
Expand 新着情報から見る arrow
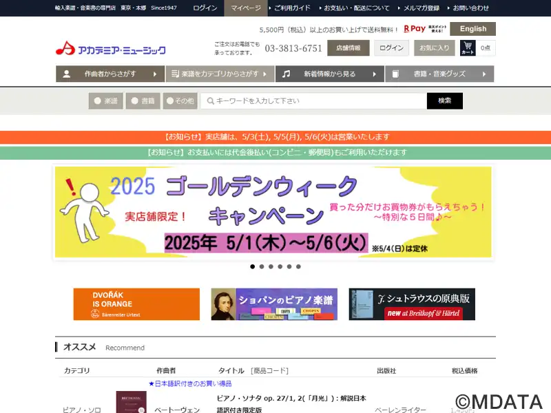tap(375, 74)
